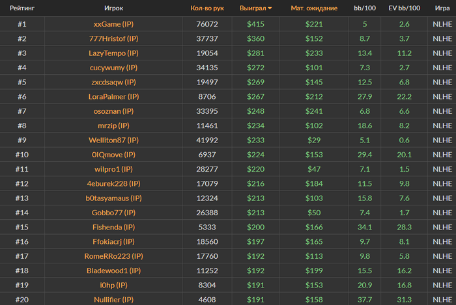Open Fishenda (IP) player link
This screenshot has width=456, height=305.
point(113,227)
